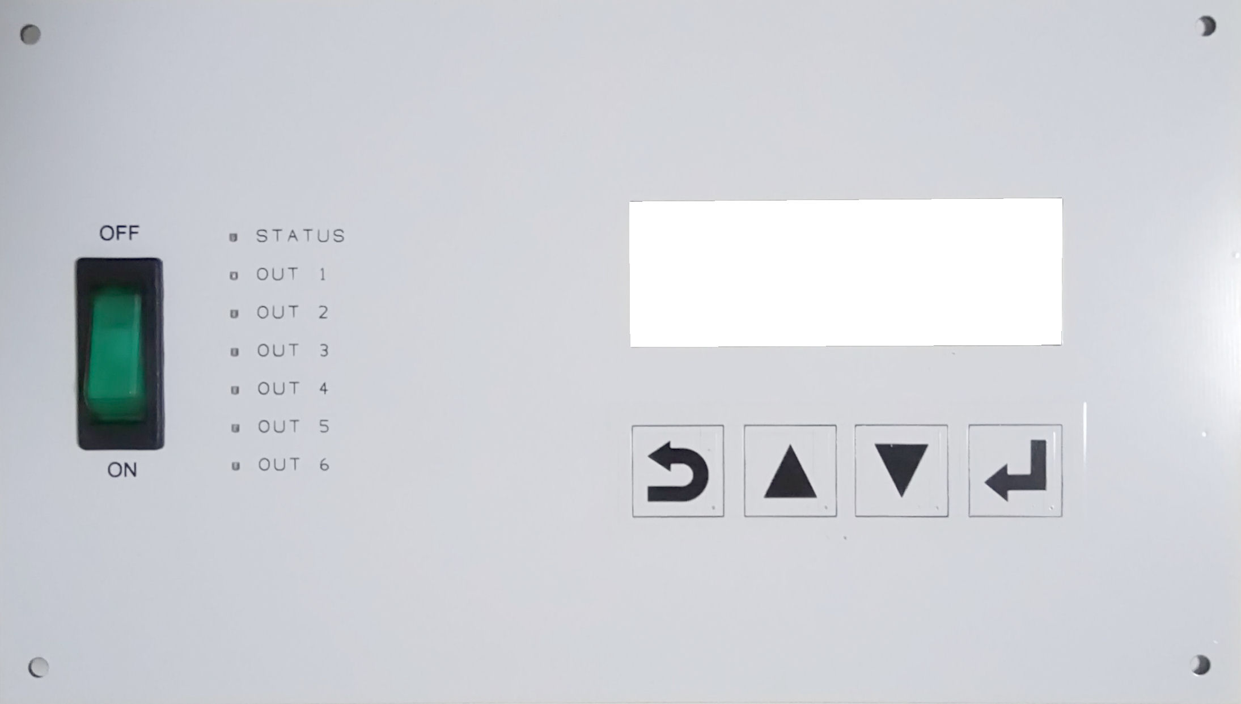Open STATUS menu item
Screen dimensions: 1241x704
point(301,235)
